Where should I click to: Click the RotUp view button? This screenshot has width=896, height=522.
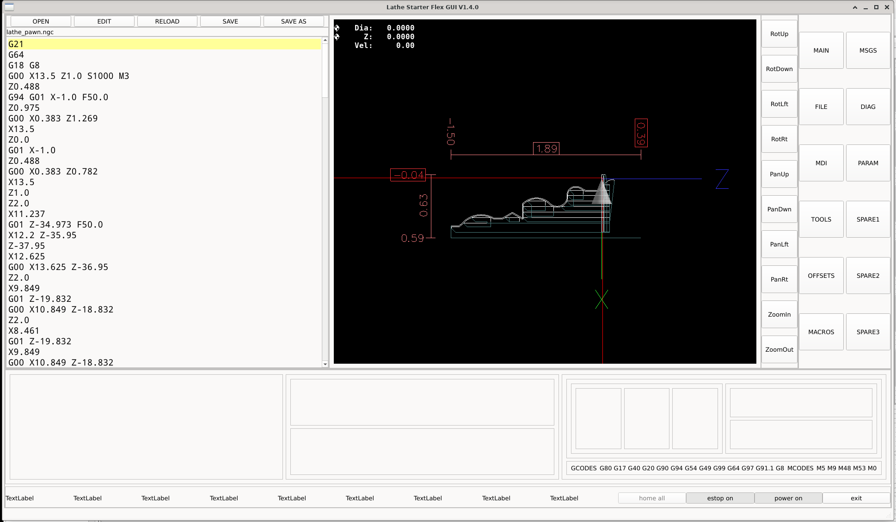[779, 34]
